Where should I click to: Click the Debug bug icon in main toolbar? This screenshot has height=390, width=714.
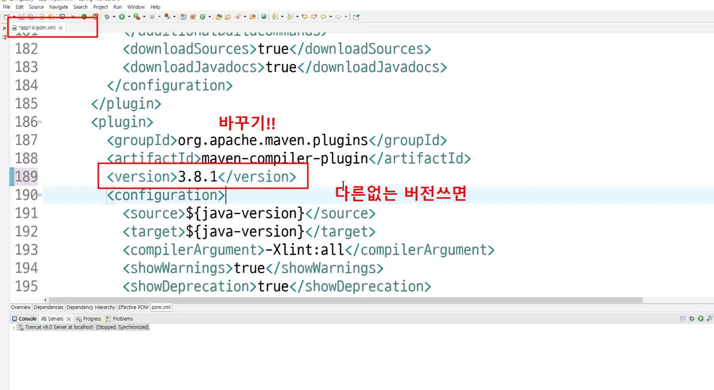click(107, 16)
